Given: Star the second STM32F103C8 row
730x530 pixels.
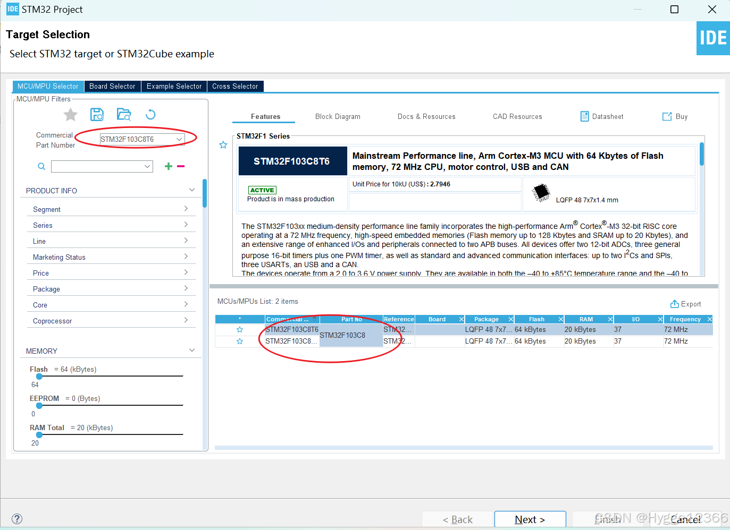Looking at the screenshot, I should click(x=240, y=341).
